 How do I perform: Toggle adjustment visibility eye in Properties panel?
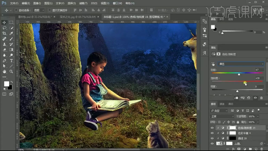255,98
